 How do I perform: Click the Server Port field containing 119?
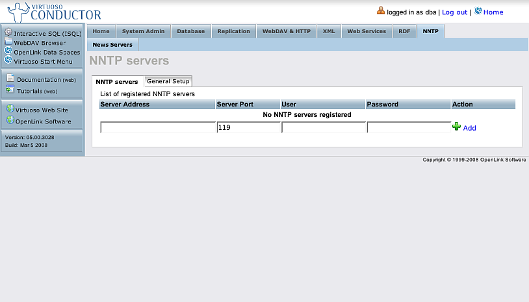pos(248,128)
